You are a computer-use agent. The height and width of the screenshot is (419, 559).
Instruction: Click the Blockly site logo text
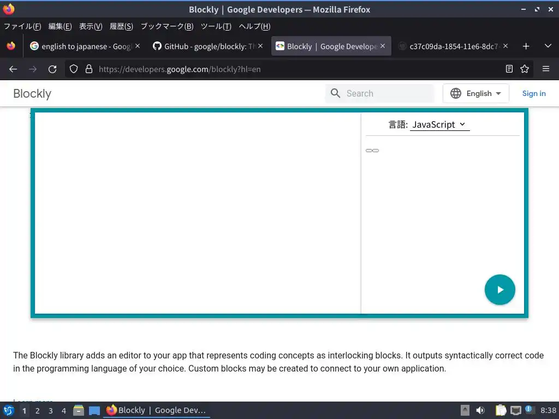(32, 93)
